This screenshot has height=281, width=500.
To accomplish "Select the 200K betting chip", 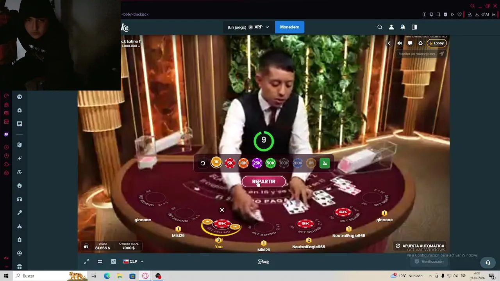I will [298, 163].
